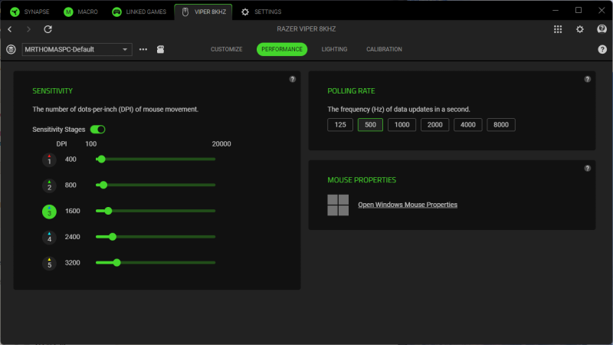Viewport: 613px width, 345px height.
Task: Click the stage 1 slider handle at 400 DPI
Action: tap(102, 159)
